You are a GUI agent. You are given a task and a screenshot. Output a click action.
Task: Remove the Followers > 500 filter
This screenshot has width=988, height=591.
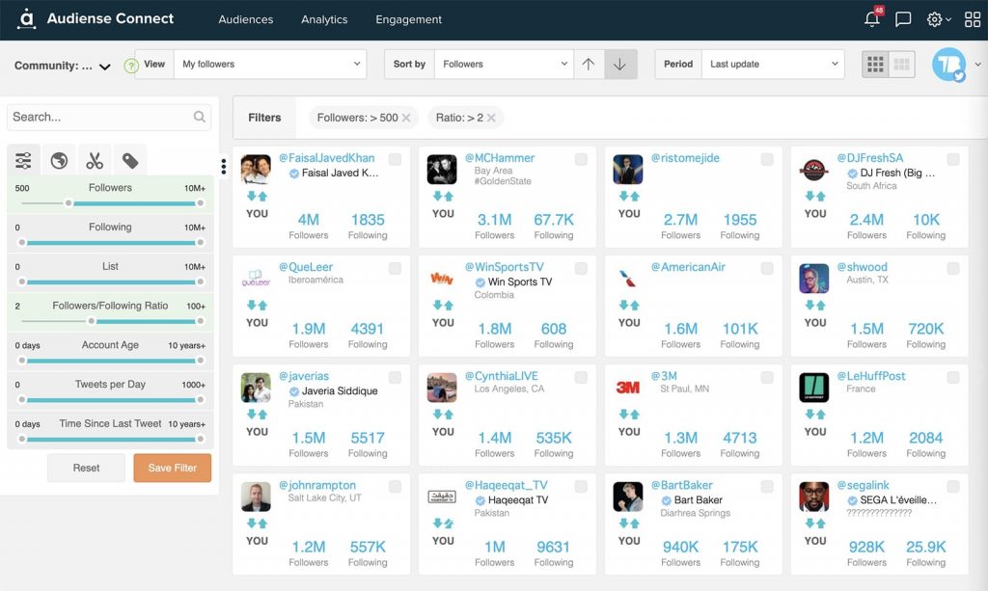coord(406,118)
